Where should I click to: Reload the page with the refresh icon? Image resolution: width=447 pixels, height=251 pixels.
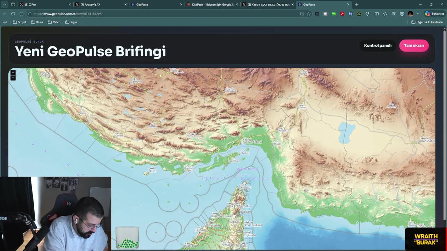pos(13,14)
